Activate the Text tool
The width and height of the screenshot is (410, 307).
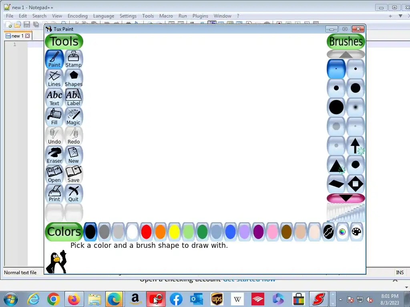54,98
